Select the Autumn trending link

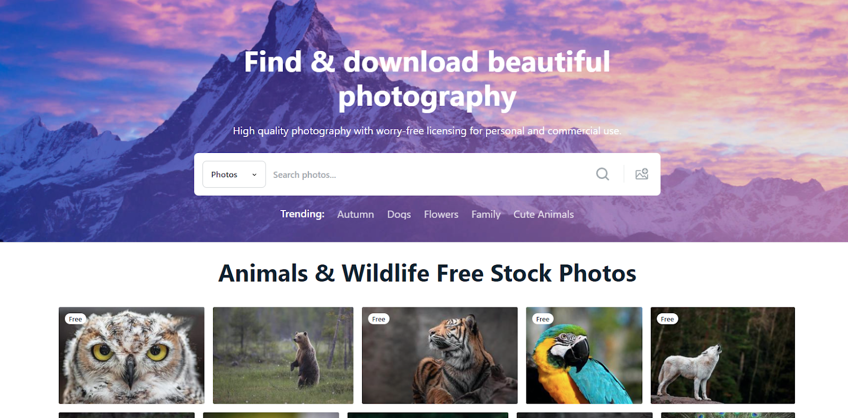click(x=356, y=214)
